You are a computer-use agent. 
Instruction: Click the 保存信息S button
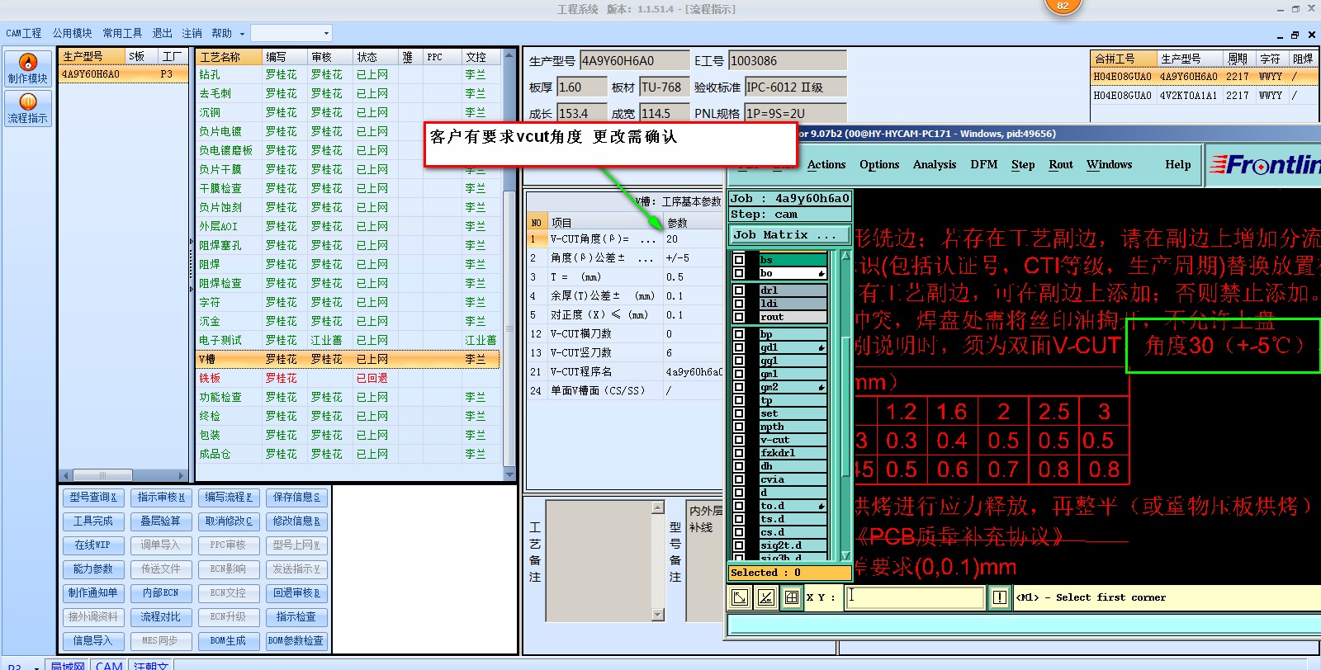[x=296, y=498]
